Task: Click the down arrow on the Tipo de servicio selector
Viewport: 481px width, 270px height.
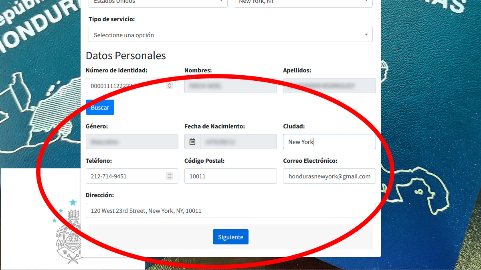Action: [x=366, y=34]
